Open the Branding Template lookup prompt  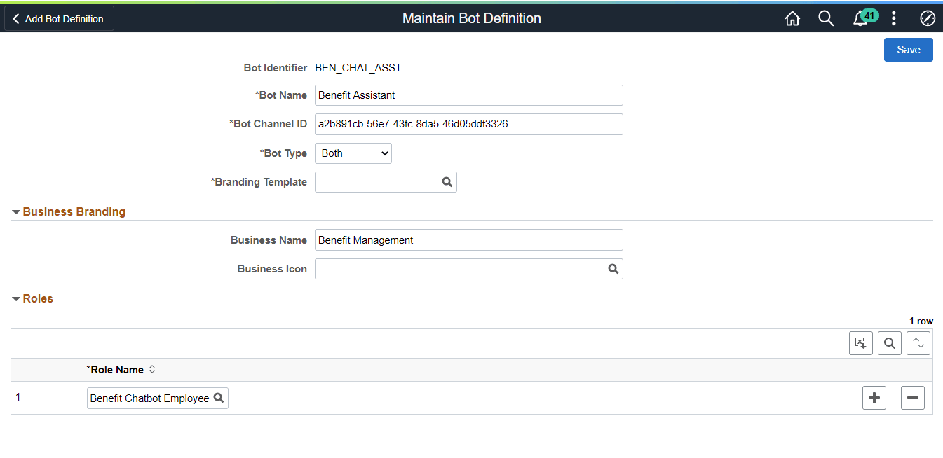coord(447,181)
